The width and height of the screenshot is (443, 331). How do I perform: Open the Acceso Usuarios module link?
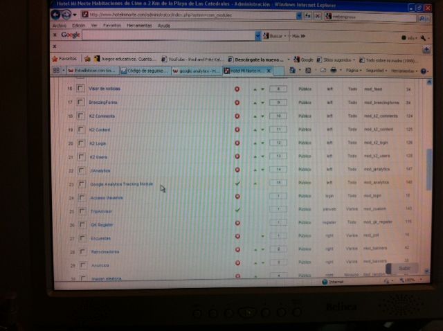[106, 198]
